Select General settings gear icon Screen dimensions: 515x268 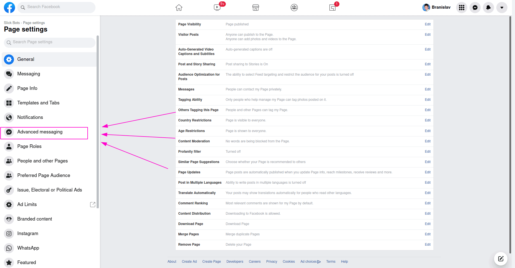9,59
